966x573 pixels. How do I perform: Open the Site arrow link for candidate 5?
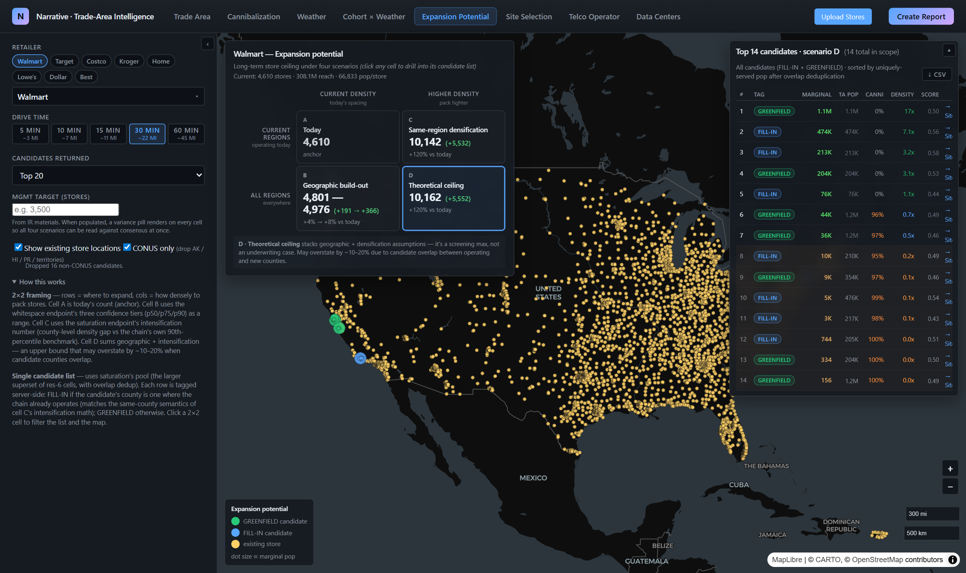pos(948,194)
